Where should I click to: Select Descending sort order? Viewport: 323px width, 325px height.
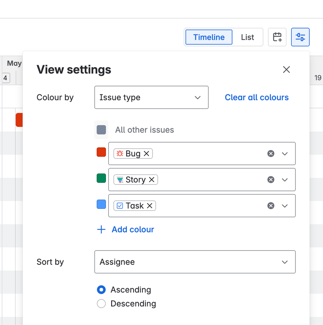101,304
